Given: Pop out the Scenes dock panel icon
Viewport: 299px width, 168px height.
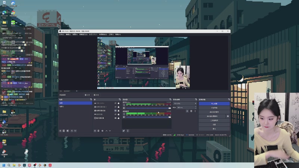Looking at the screenshot, I should point(91,100).
